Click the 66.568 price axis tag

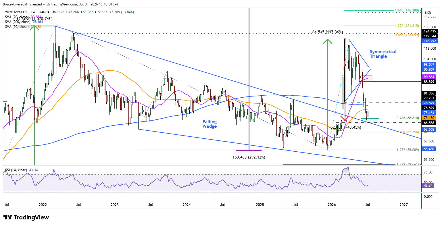[429, 123]
